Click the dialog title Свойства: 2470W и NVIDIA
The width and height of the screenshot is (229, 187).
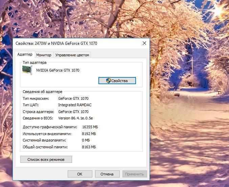click(x=56, y=43)
